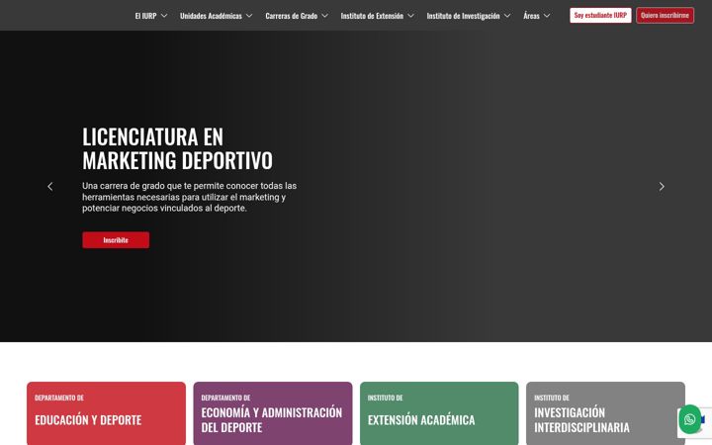This screenshot has width=712, height=445.
Task: Expand the chevron beside El IURP
Action: (x=164, y=16)
